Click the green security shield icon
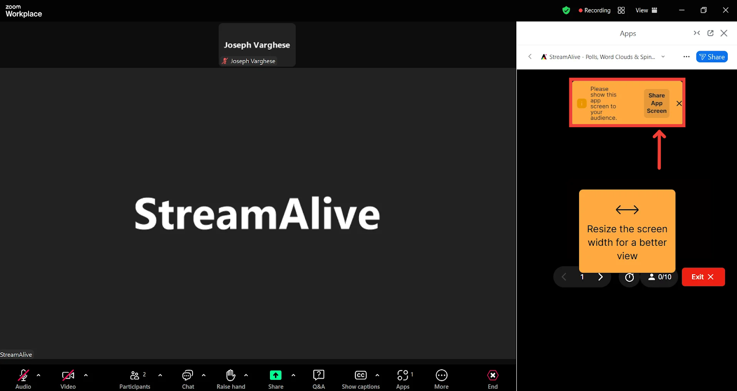 click(x=566, y=10)
